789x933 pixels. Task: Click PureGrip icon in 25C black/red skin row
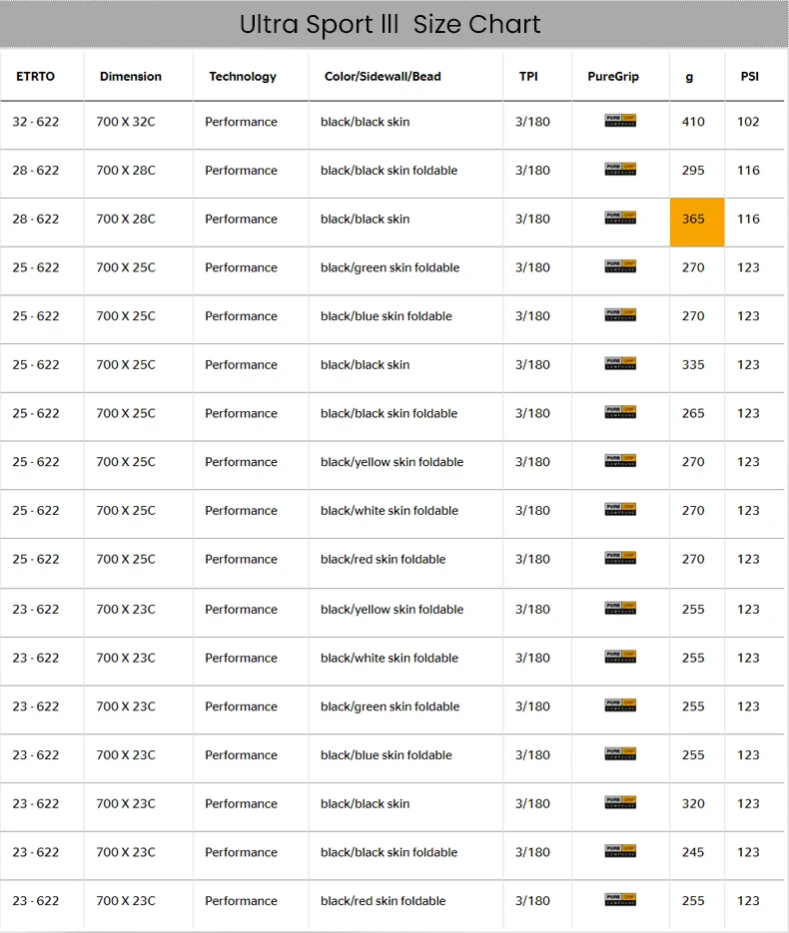(x=620, y=558)
